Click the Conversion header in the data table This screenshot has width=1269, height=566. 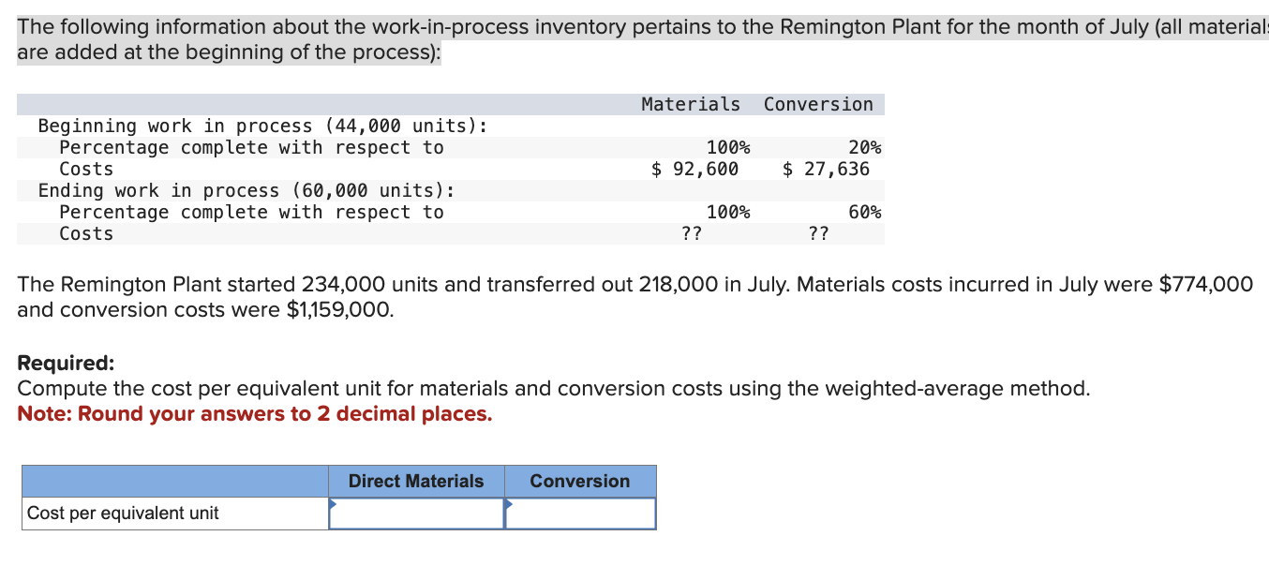click(x=818, y=103)
